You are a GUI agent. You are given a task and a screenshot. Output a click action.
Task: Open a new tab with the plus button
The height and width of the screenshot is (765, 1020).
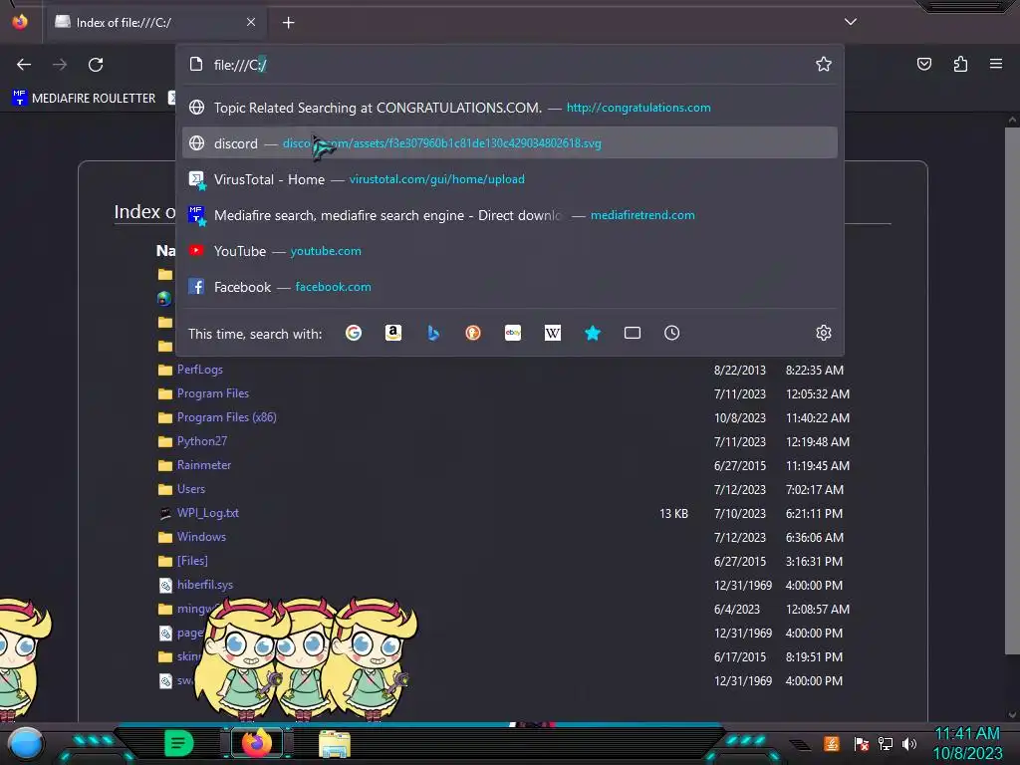[x=288, y=23]
